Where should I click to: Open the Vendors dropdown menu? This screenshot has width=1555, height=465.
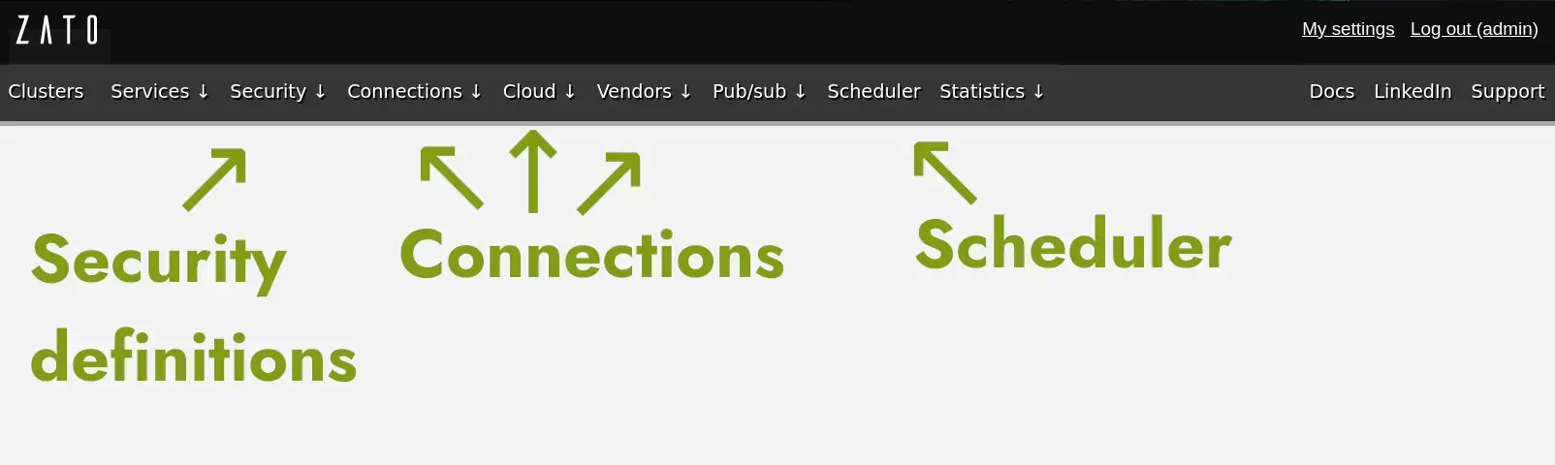pos(644,92)
